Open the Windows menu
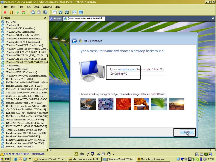The height and width of the screenshot is (162, 216). 48,7
